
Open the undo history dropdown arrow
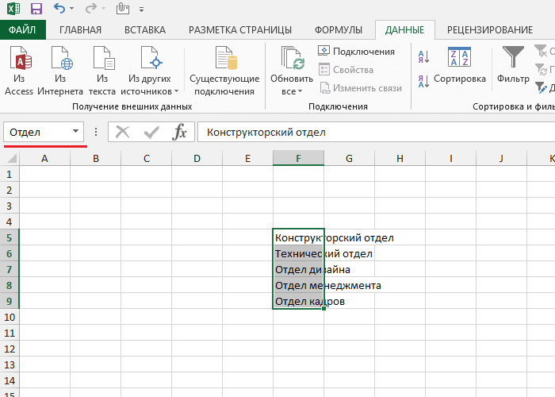click(71, 9)
